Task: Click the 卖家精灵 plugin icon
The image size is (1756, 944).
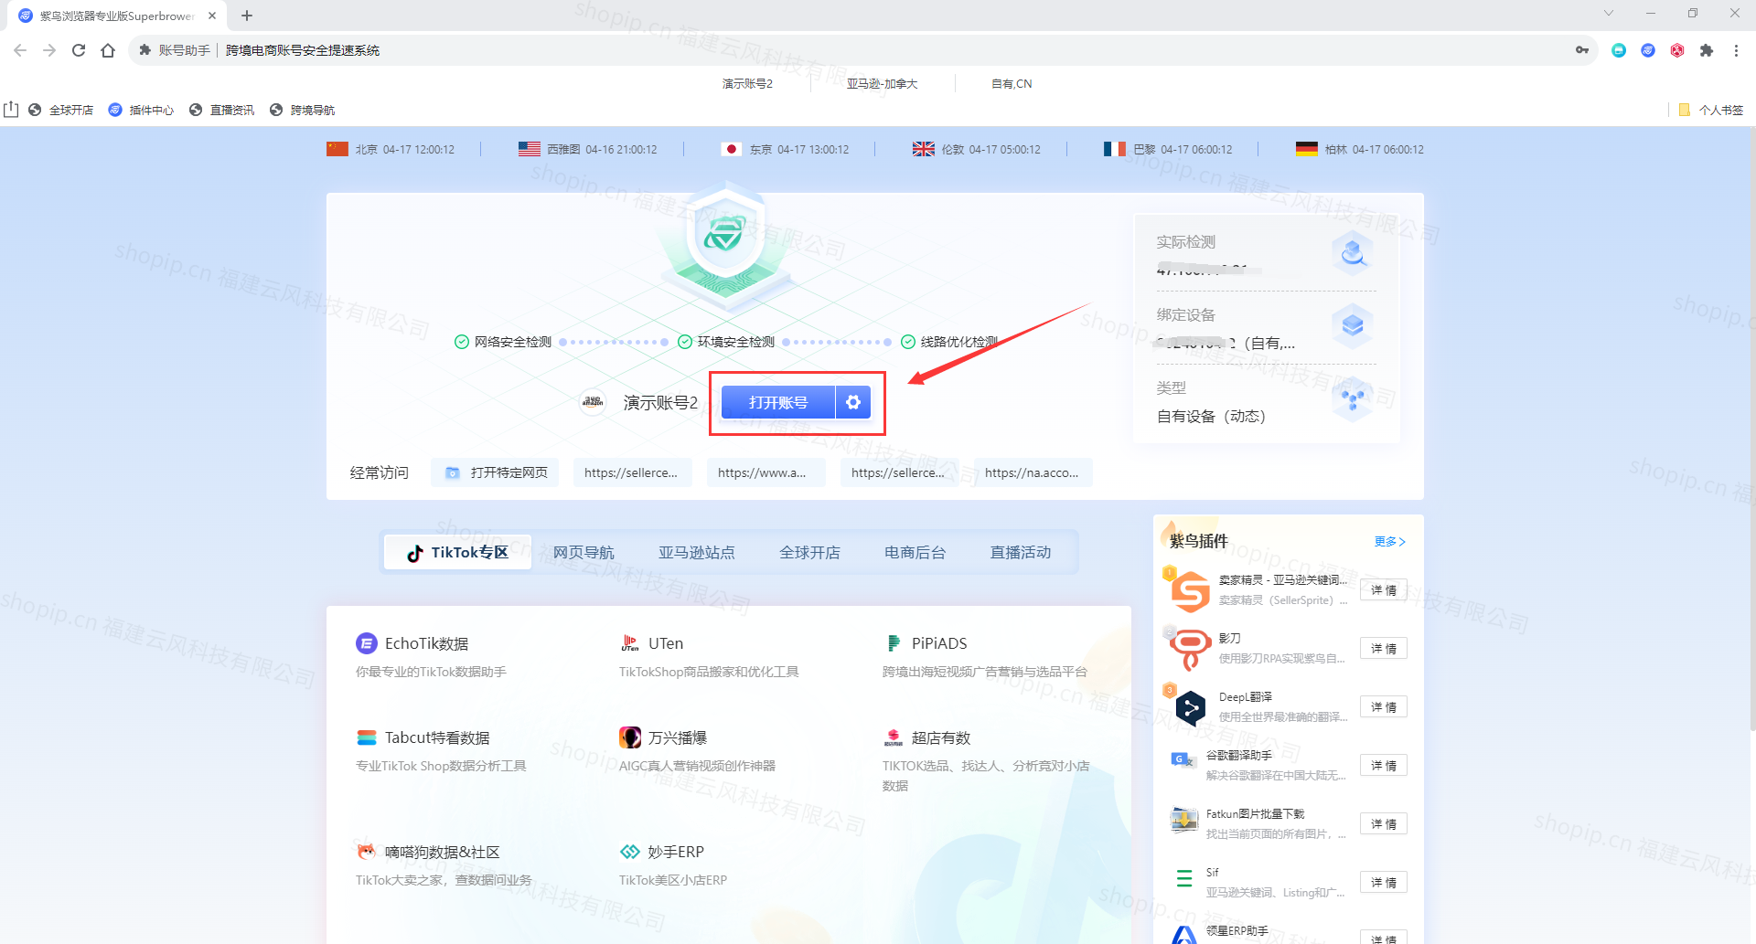Action: [1190, 590]
